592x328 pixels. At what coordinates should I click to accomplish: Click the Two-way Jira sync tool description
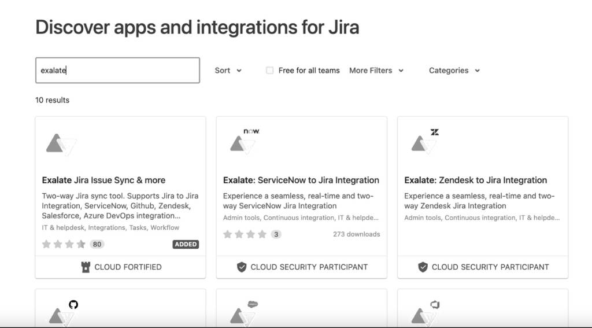120,206
